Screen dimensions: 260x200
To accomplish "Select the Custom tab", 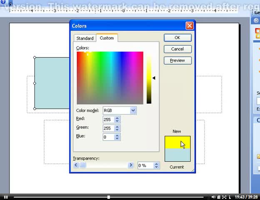I will coord(107,38).
